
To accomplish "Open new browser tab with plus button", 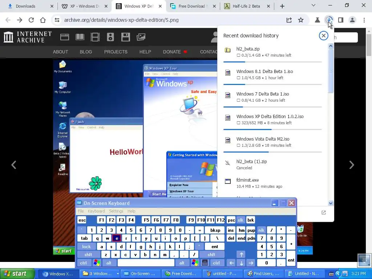I will point(282,6).
